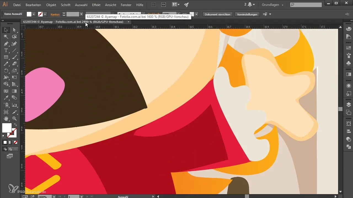The height and width of the screenshot is (198, 353).
Task: Change the screen mode
Action: pyautogui.click(x=10, y=156)
